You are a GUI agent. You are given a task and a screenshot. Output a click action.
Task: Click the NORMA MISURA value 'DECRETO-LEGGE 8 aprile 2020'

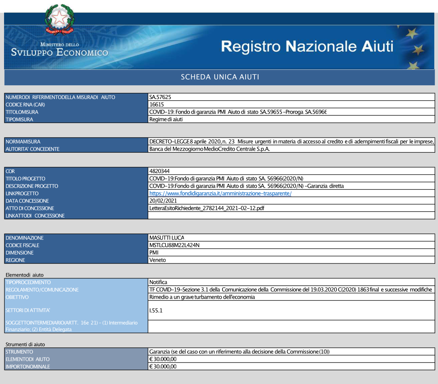291,142
